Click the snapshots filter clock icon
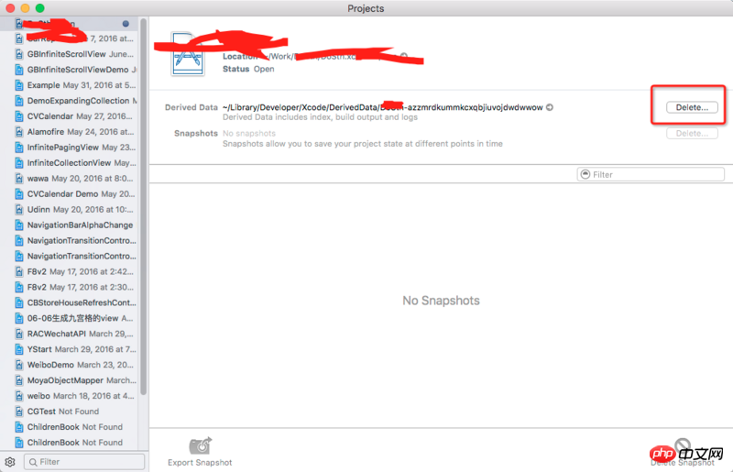The width and height of the screenshot is (733, 472). coord(585,174)
